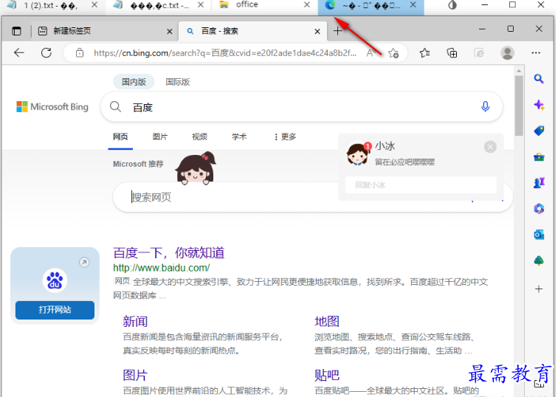The height and width of the screenshot is (397, 558).
Task: Close the office folder window tab
Action: point(307,5)
